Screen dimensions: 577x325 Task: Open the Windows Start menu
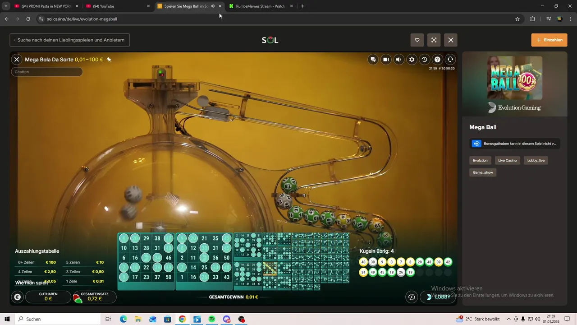[x=7, y=319]
